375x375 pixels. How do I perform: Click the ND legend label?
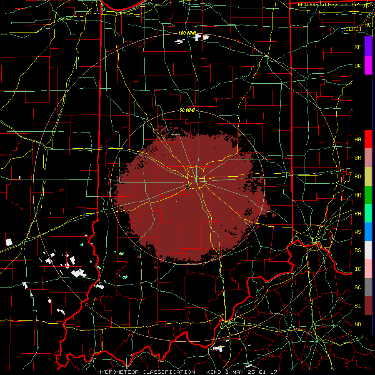click(357, 325)
